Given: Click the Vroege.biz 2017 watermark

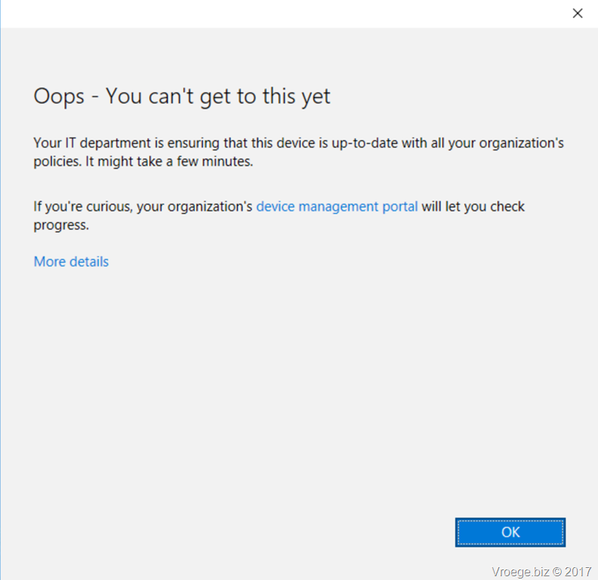Looking at the screenshot, I should (541, 571).
